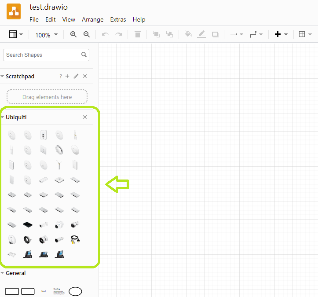Click the Scratchpad add plus icon
This screenshot has width=318, height=297.
pos(67,76)
